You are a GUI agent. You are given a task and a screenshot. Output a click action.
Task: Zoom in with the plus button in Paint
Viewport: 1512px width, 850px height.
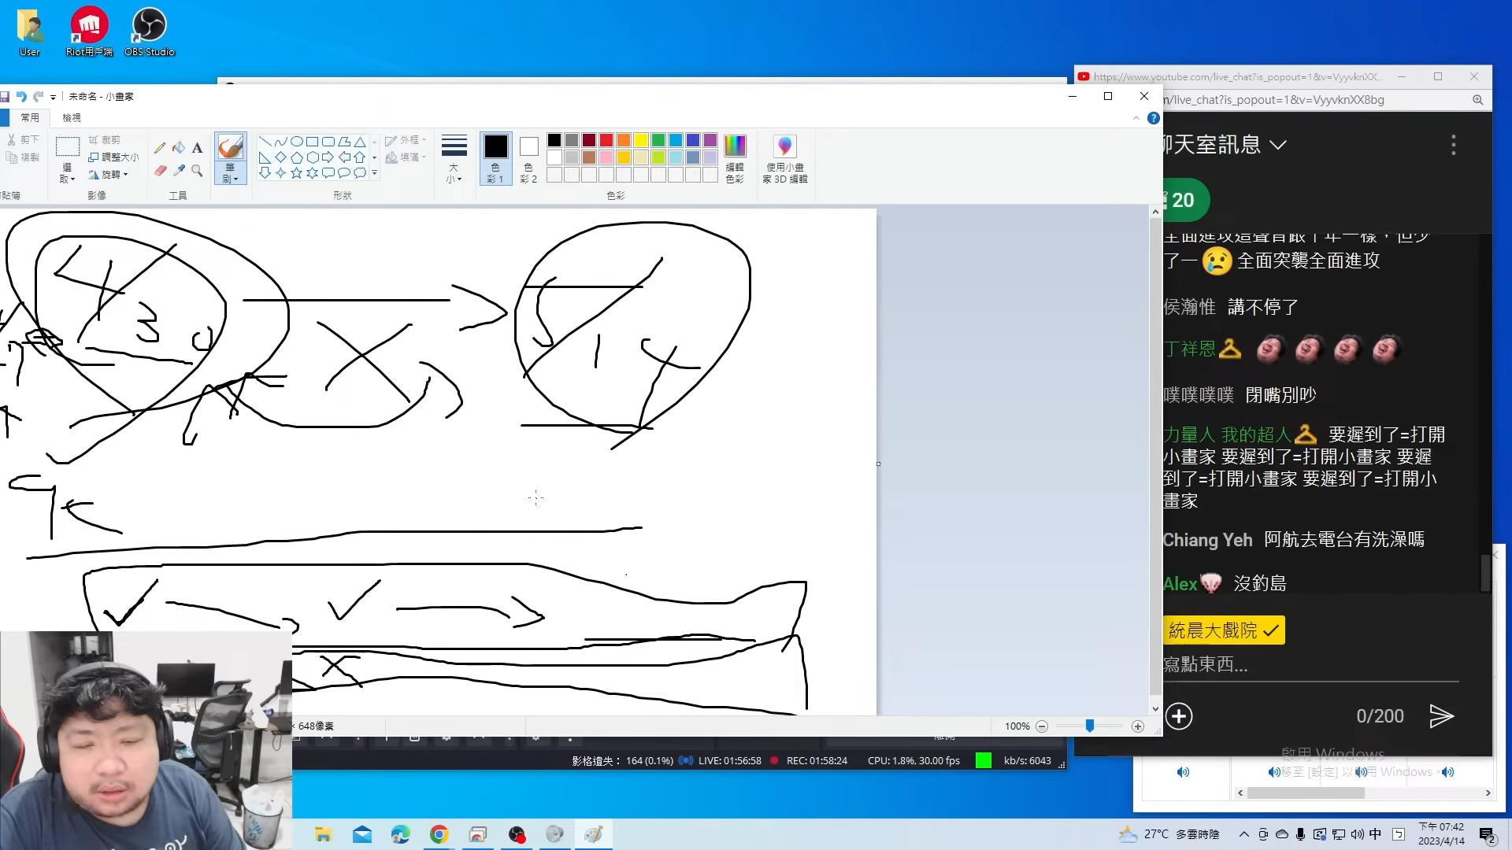[x=1138, y=726]
